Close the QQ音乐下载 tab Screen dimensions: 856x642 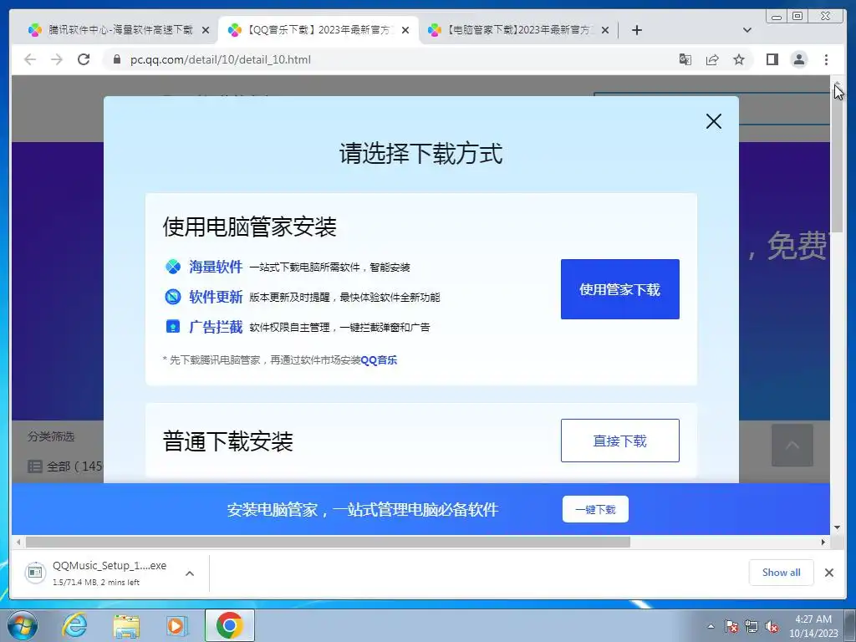pos(405,30)
